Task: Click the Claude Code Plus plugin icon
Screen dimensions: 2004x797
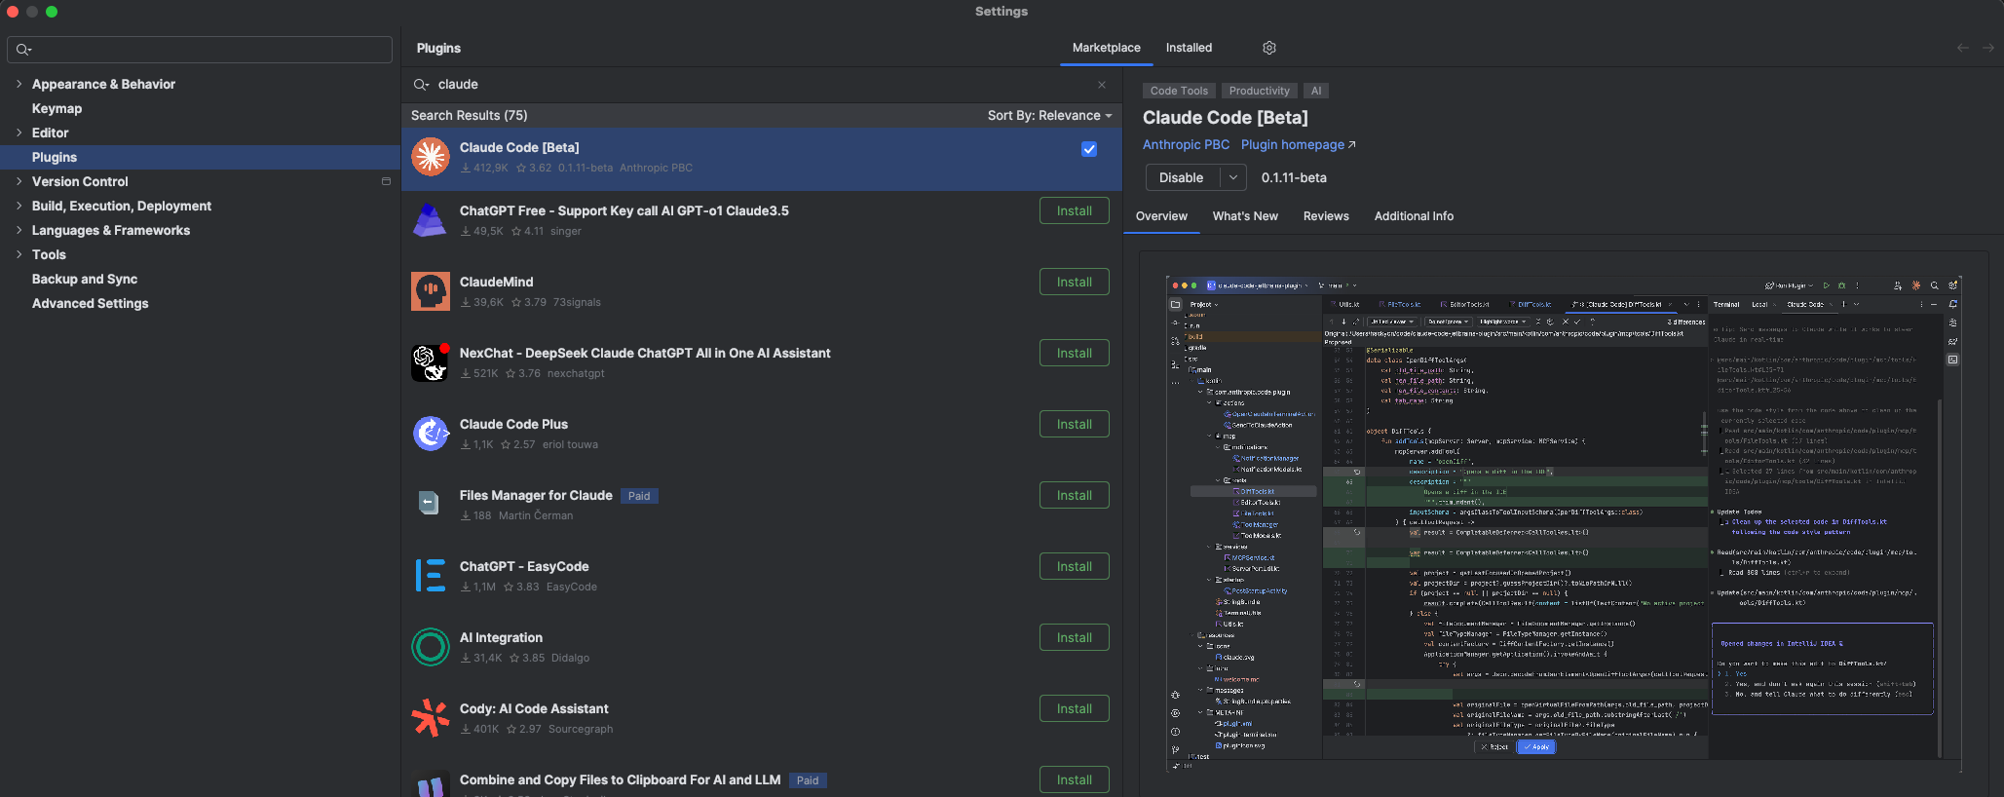Action: 430,434
